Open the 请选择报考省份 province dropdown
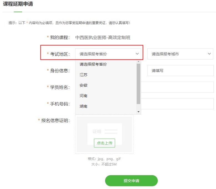The width and height of the screenshot is (216, 189). (x=105, y=54)
